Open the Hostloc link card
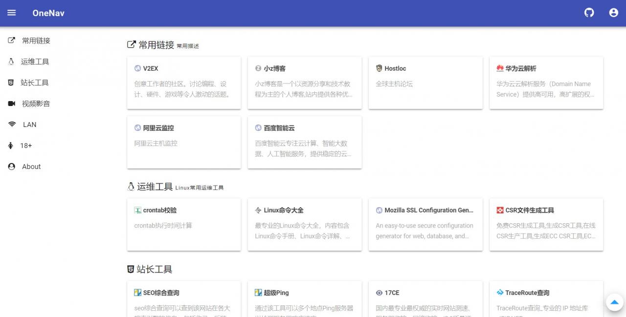Viewport: 626px width, 317px height. tap(425, 83)
